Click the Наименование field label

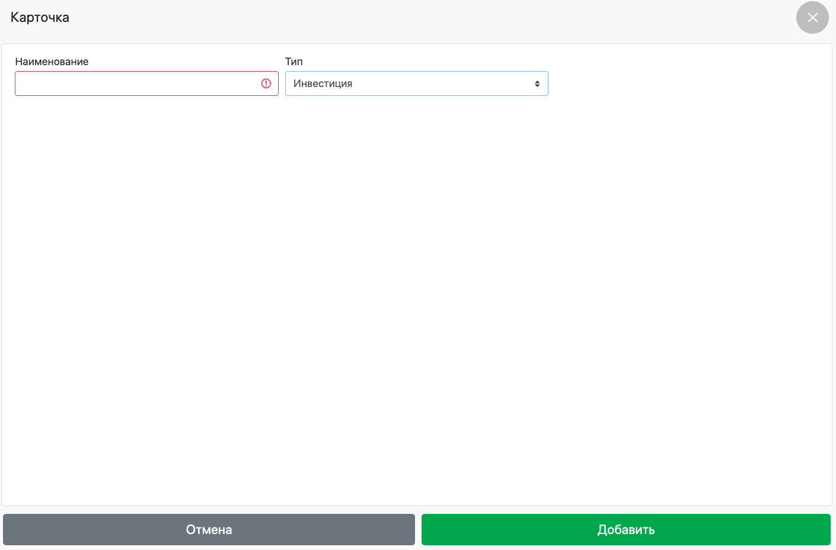coord(52,62)
